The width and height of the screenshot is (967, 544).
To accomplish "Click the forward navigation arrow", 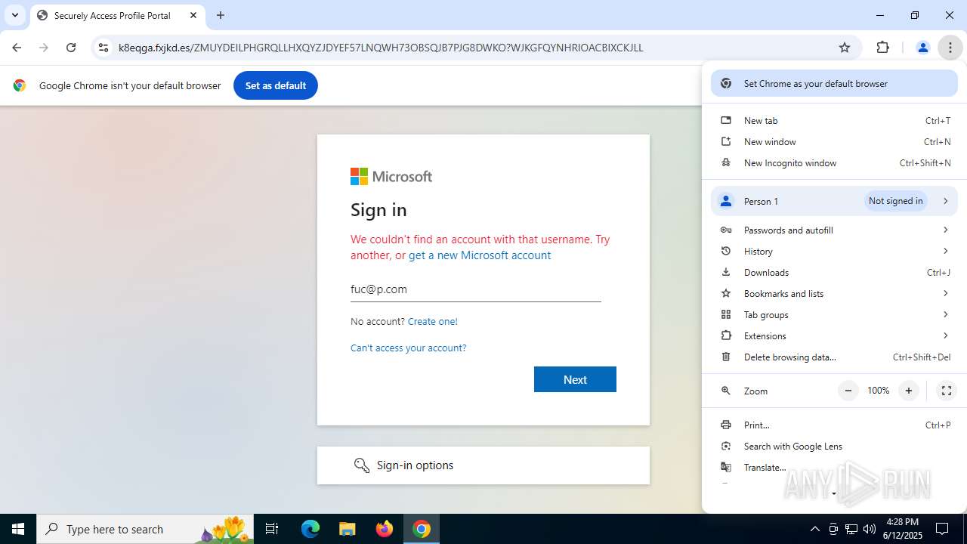I will pos(44,48).
